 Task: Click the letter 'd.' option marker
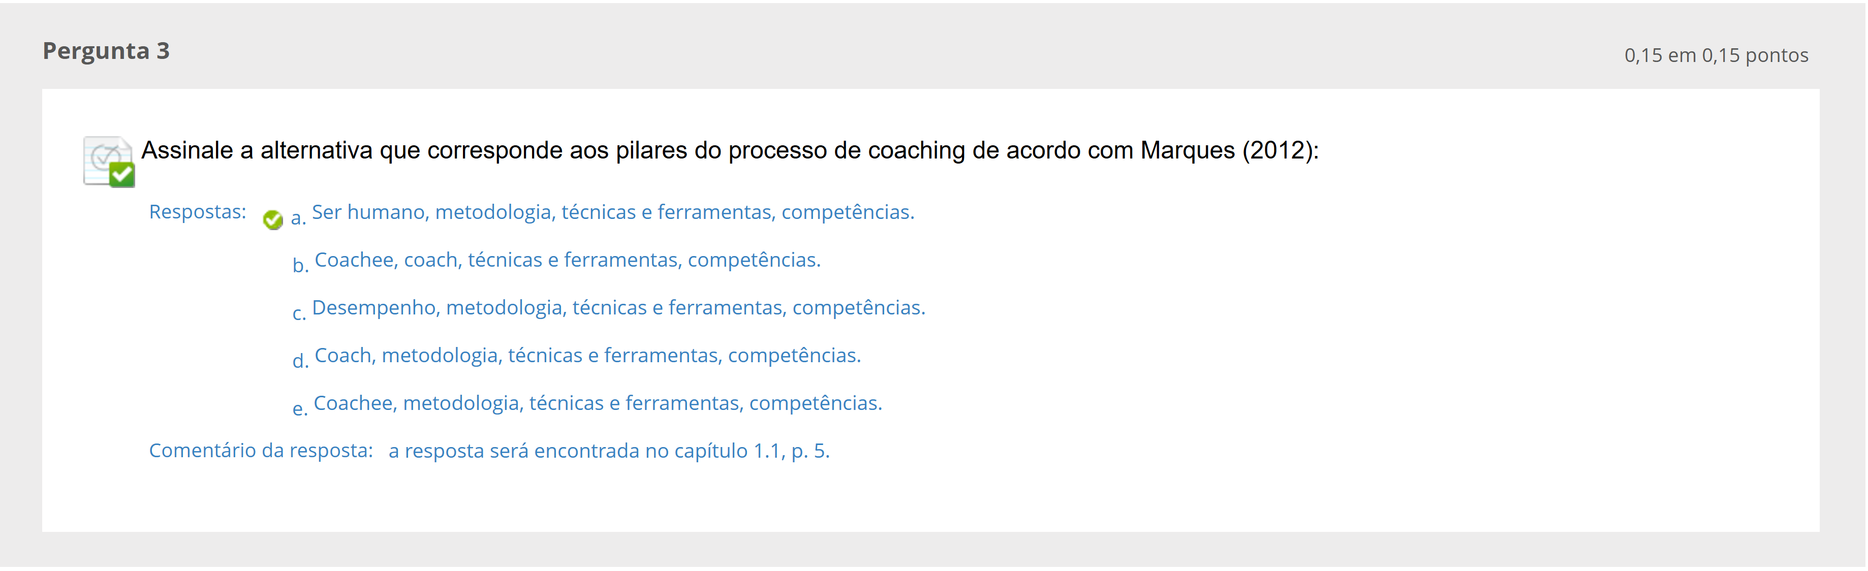pyautogui.click(x=300, y=360)
